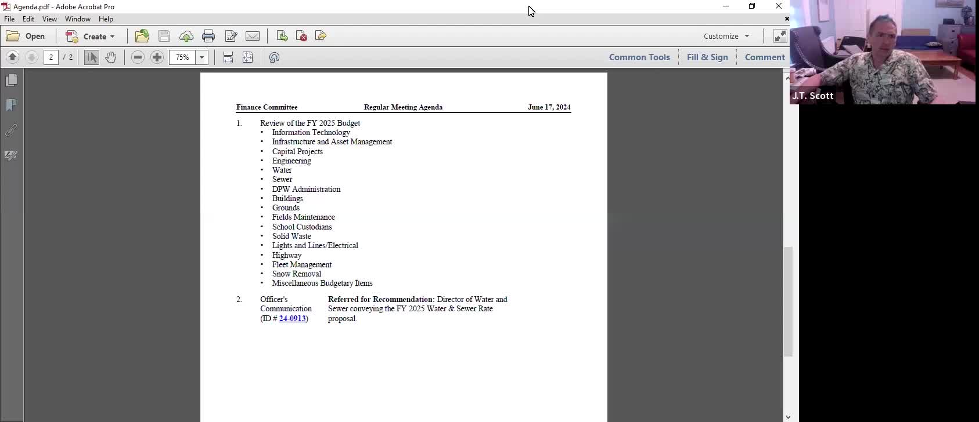Click the "Lights and Lines/Electrical" text

315,246
